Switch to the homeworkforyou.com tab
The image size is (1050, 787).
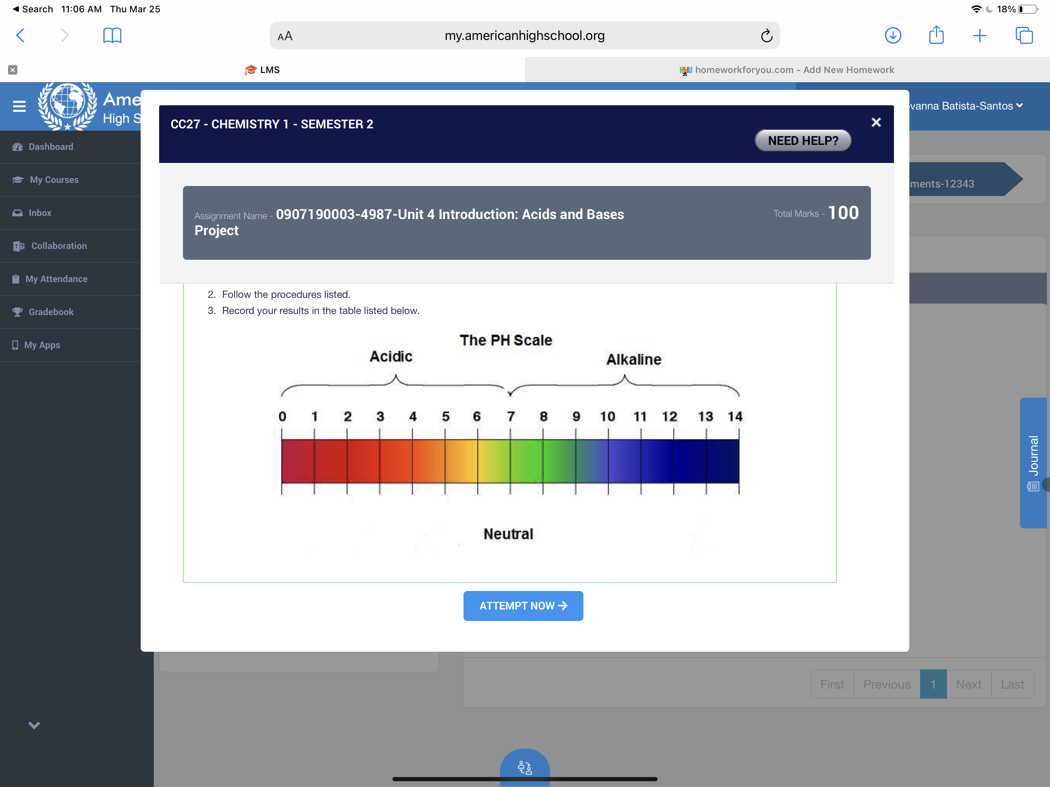tap(787, 70)
